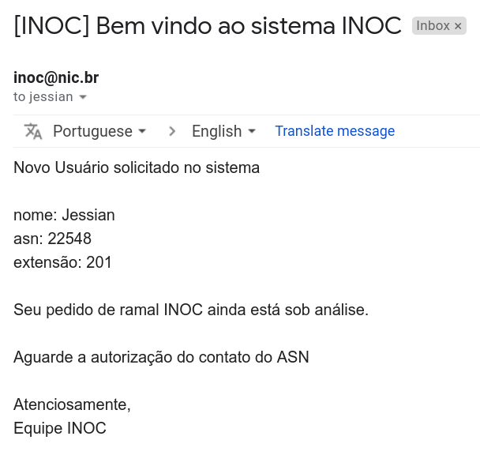Click the 'Seu pedido de ramal INOC' sentence
Screen dimensions: 480x470
click(x=191, y=310)
